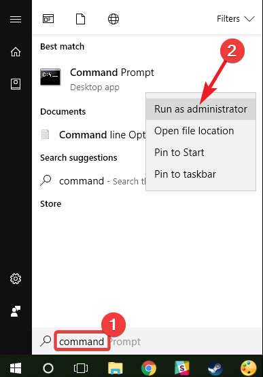The width and height of the screenshot is (263, 377).
Task: Filter results by Web globe icon
Action: (113, 19)
